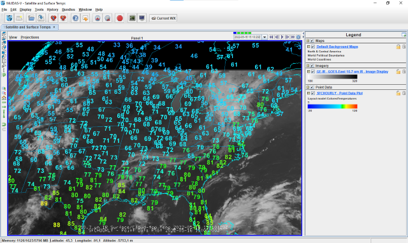Select the last green timeline frame marker

pyautogui.click(x=249, y=33)
